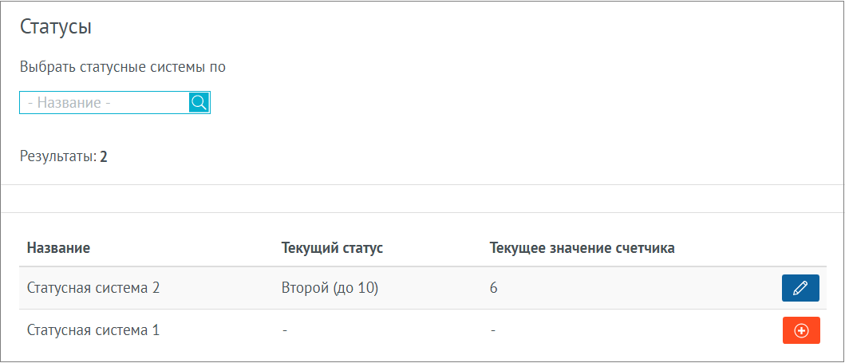The image size is (845, 363).
Task: Open the Статусная система 1 row
Action: point(423,330)
